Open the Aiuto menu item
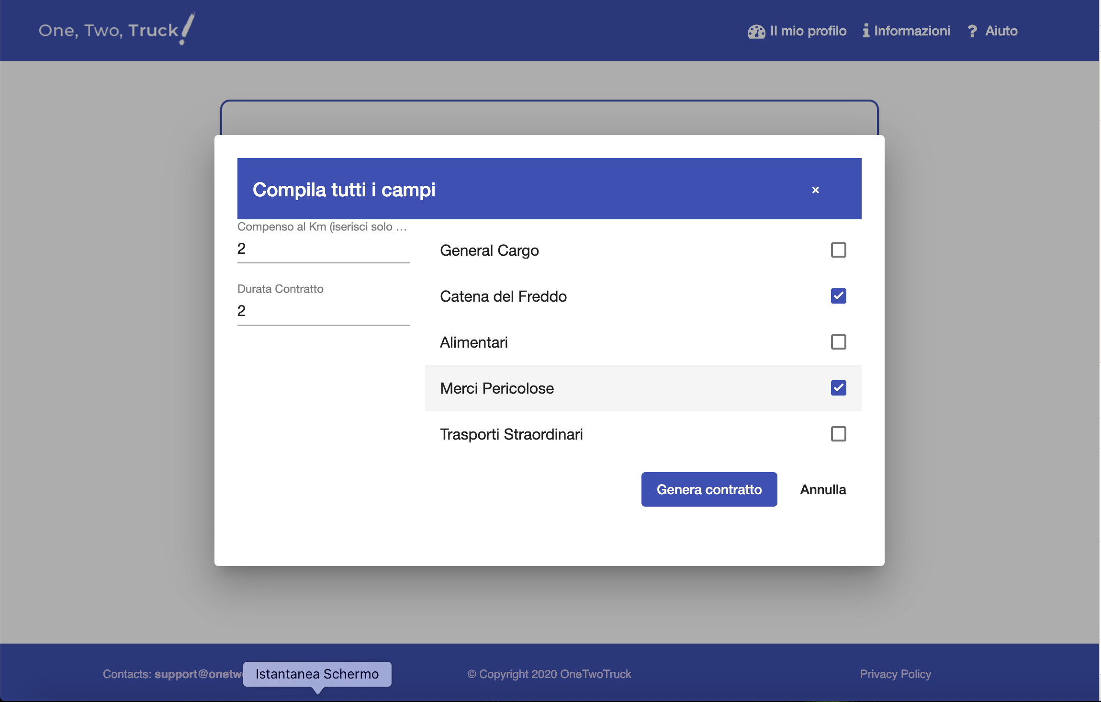This screenshot has width=1101, height=702. [1001, 31]
